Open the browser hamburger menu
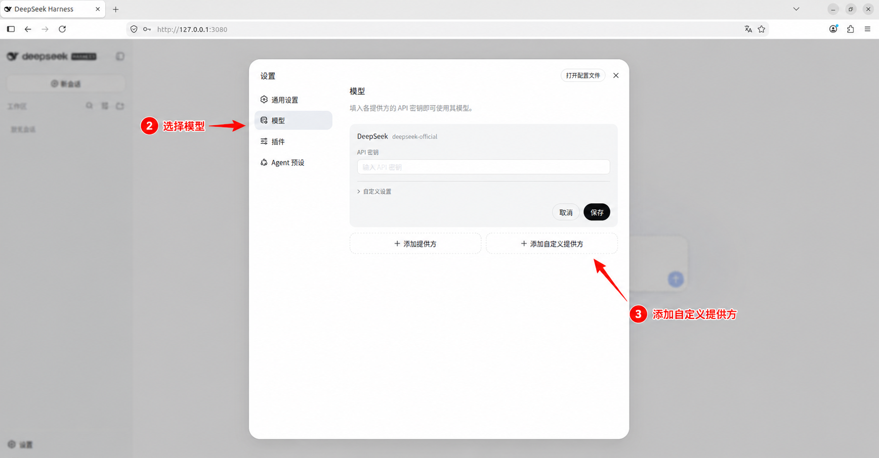Viewport: 879px width, 458px height. 867,29
